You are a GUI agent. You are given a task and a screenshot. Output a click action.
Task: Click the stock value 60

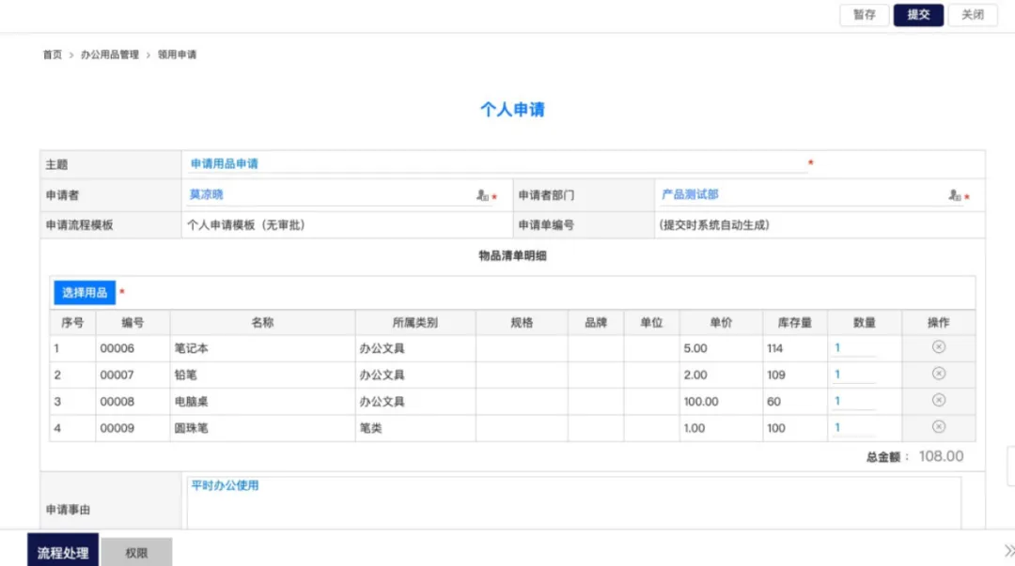click(773, 401)
